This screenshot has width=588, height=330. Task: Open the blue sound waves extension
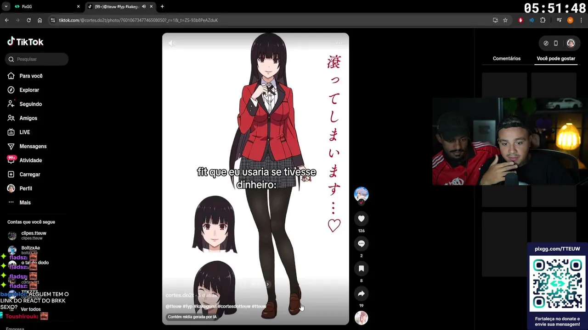pyautogui.click(x=531, y=20)
